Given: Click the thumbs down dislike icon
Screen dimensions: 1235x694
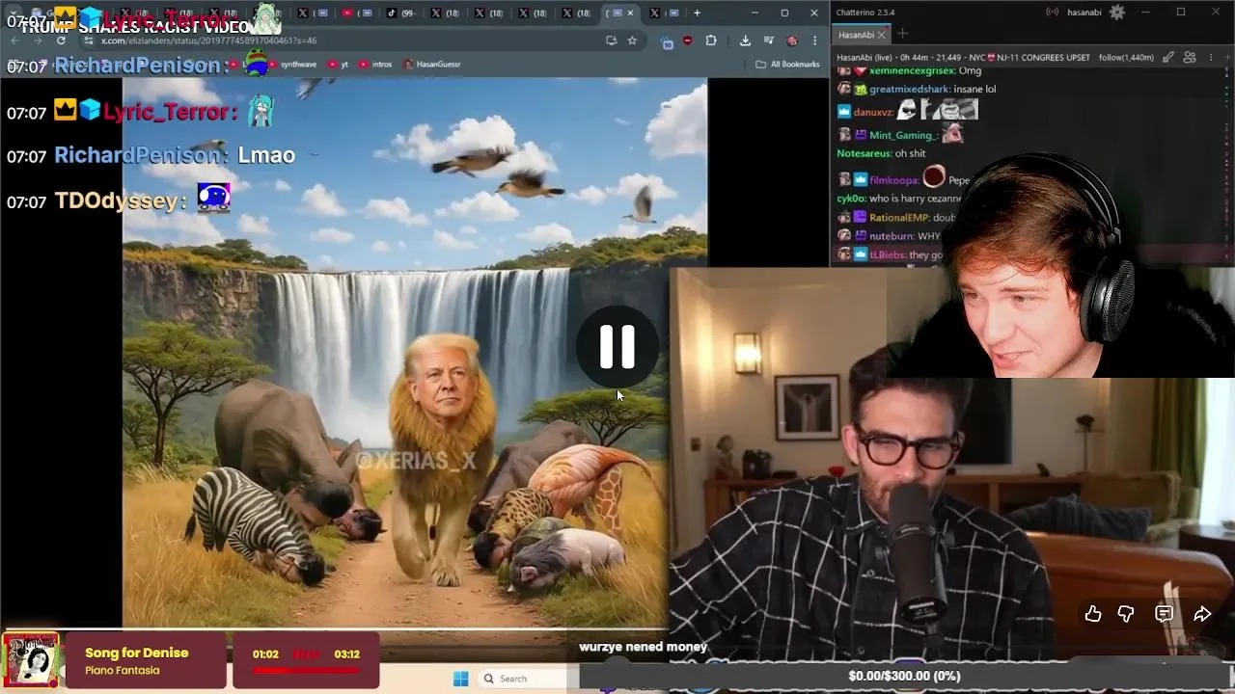Looking at the screenshot, I should click(1126, 614).
